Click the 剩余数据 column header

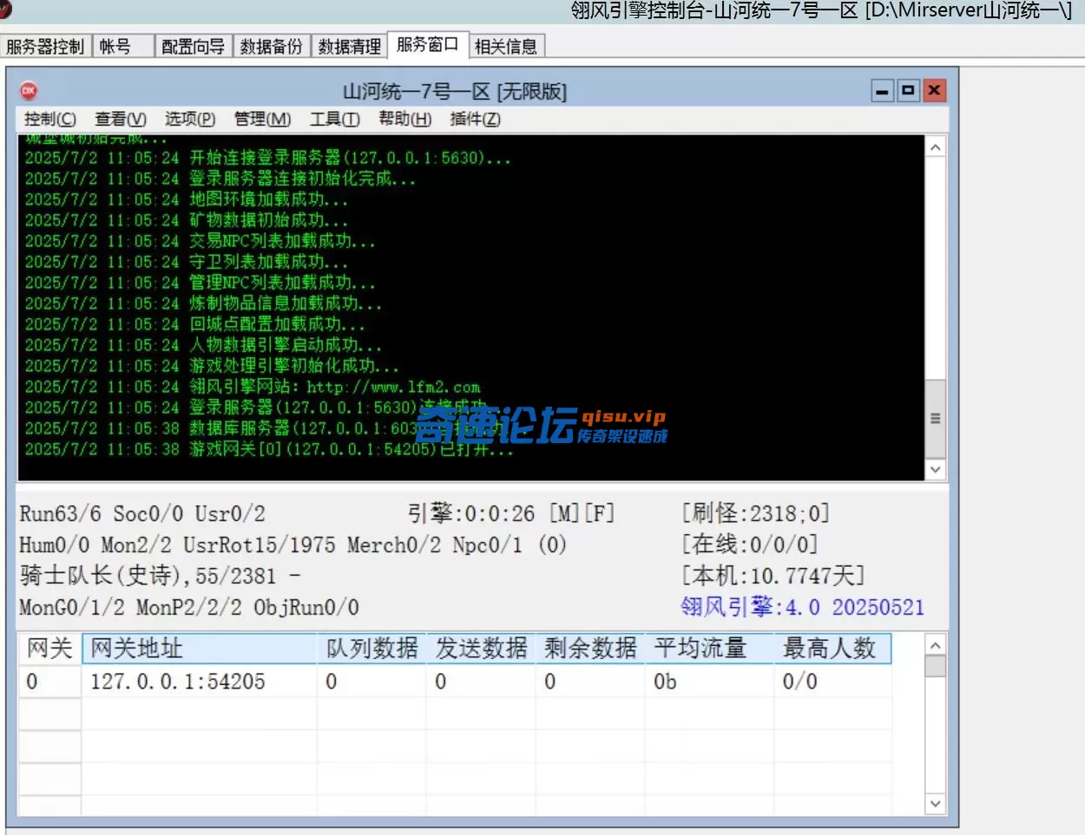(591, 649)
